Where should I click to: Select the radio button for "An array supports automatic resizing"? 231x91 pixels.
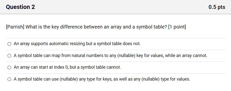click(9, 44)
